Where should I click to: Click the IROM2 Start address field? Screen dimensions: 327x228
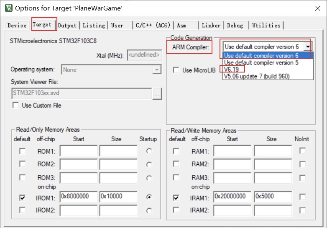pyautogui.click(x=79, y=210)
